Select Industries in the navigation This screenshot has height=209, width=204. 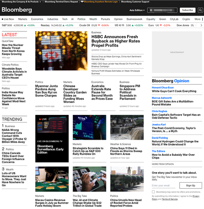click(53, 19)
